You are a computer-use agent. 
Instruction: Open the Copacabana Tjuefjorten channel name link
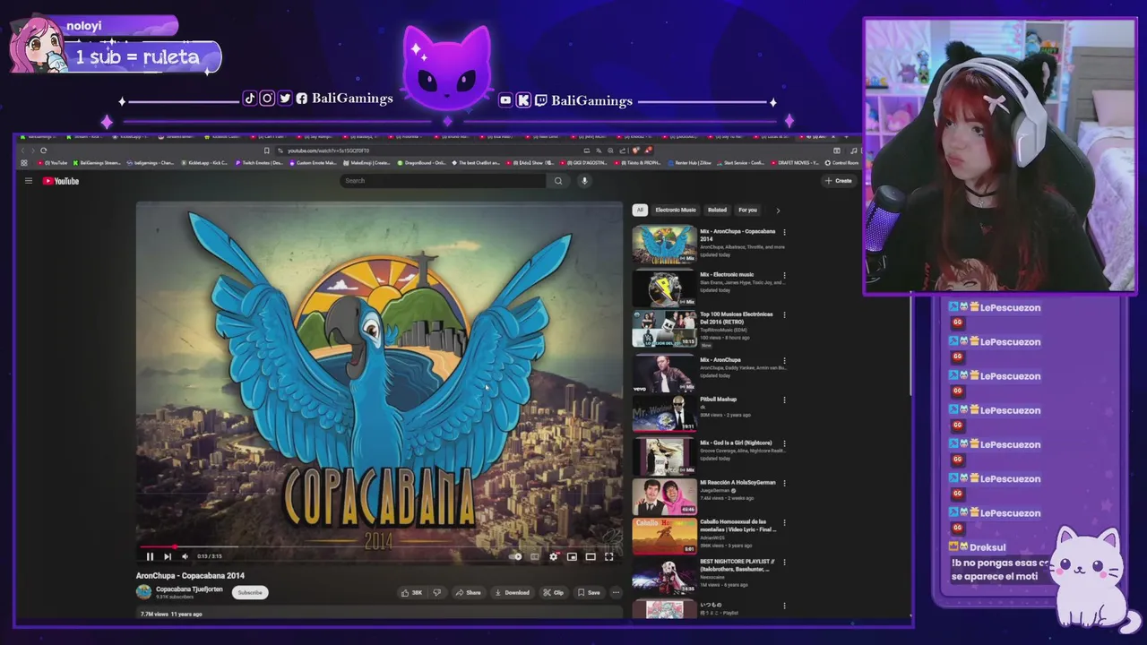(x=189, y=589)
